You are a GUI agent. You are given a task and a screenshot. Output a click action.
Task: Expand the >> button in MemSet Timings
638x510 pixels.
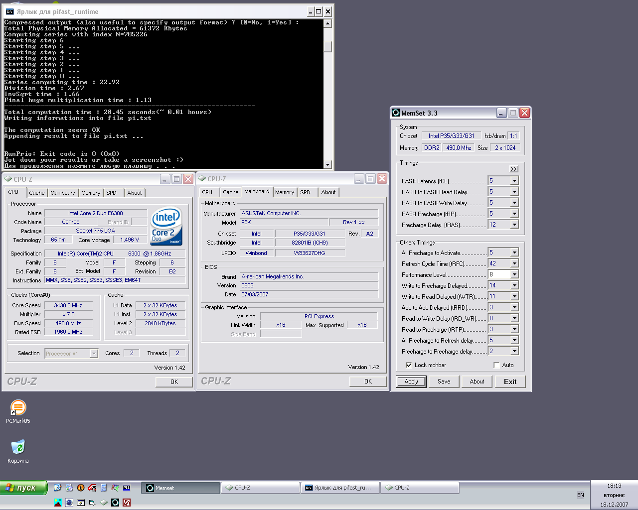(x=514, y=169)
